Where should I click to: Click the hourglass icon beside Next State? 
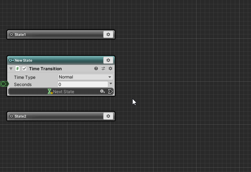[x=50, y=91]
